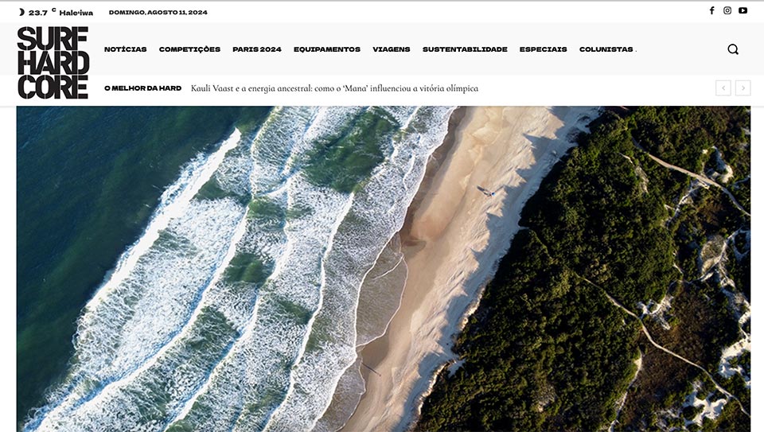Open the Kauli Vaast headline link
Image resolution: width=764 pixels, height=432 pixels.
[334, 88]
